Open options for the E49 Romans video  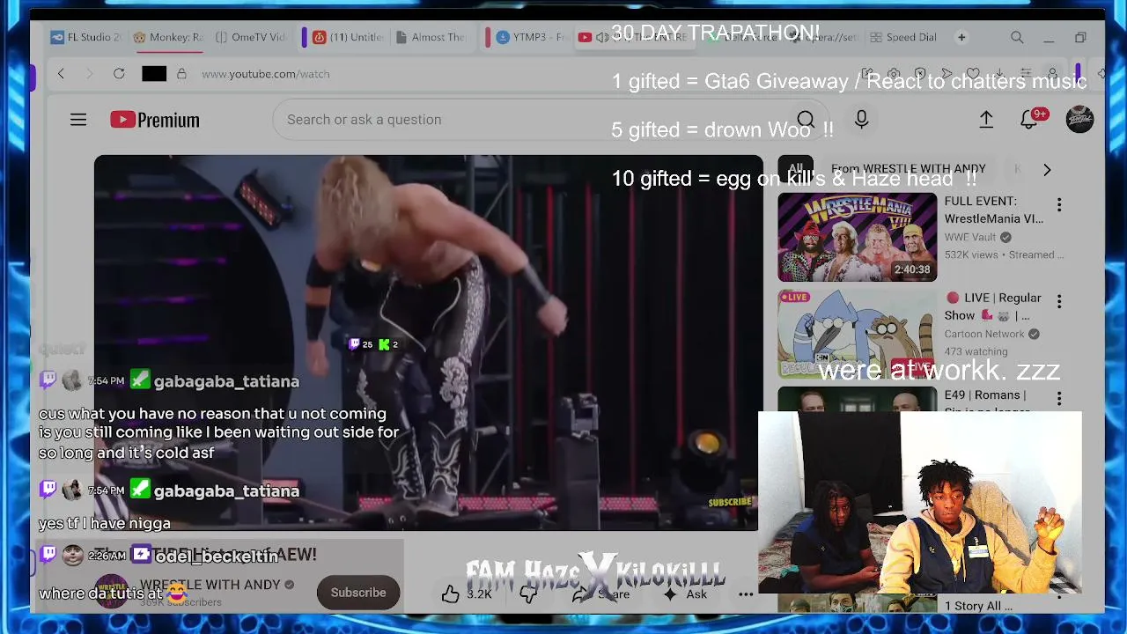(x=1059, y=398)
